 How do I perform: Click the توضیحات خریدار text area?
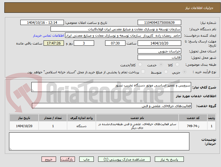(x=99, y=141)
